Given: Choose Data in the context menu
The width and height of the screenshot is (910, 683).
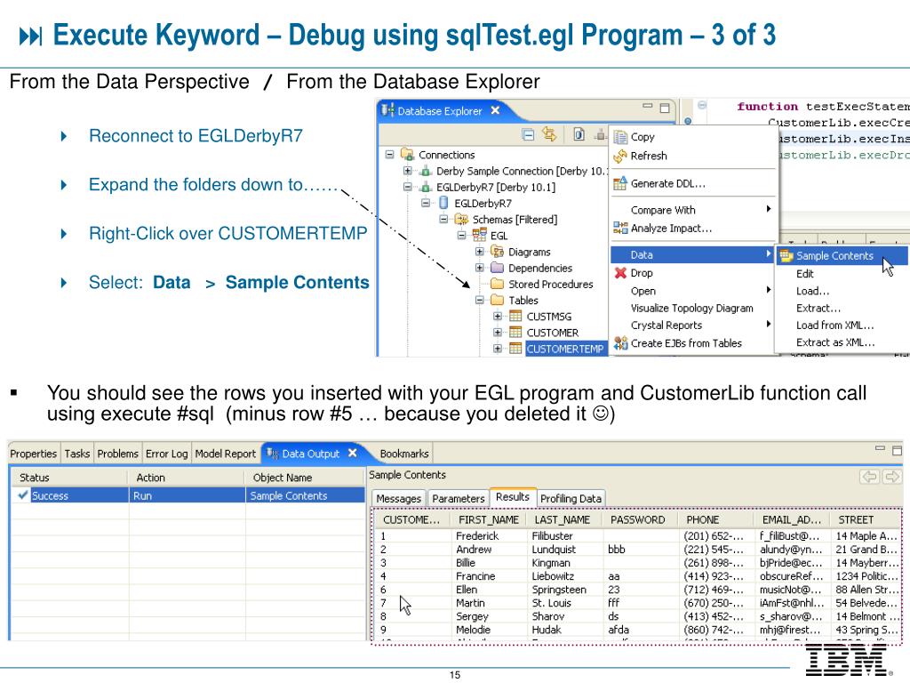Looking at the screenshot, I should coord(693,254).
